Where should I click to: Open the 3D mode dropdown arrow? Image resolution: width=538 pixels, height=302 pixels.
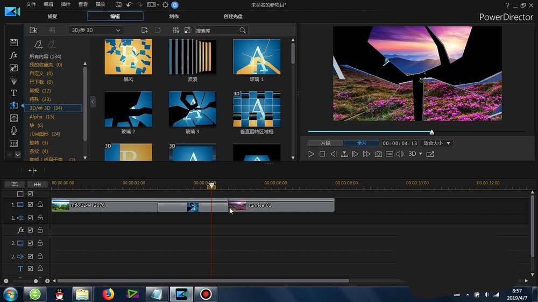(421, 154)
